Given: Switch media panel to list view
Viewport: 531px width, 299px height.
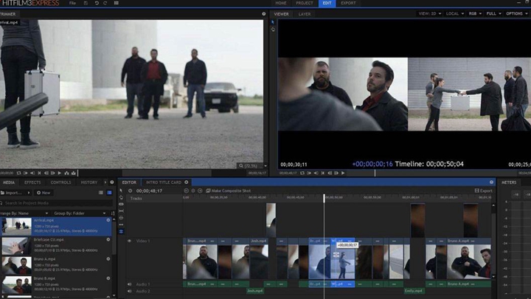Looking at the screenshot, I should [x=101, y=193].
